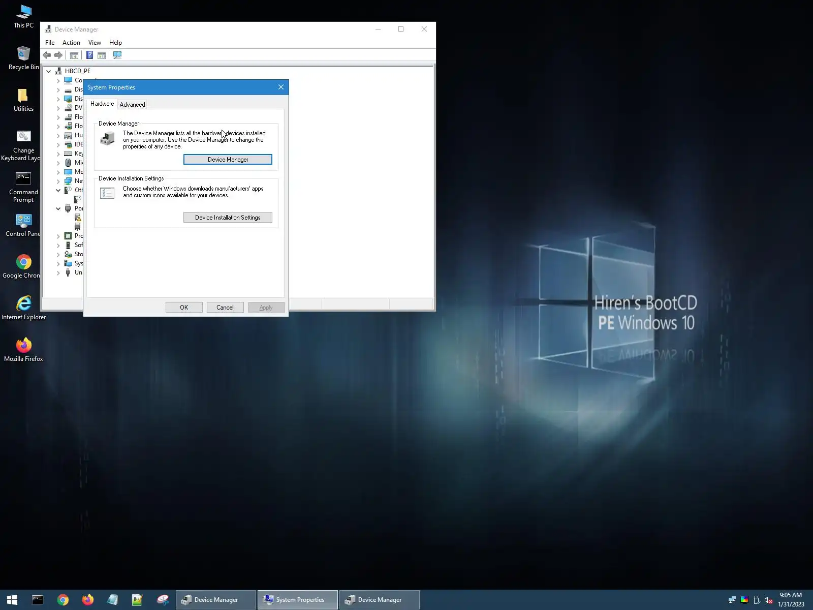Select Command Prompt desktop shortcut

pyautogui.click(x=23, y=187)
